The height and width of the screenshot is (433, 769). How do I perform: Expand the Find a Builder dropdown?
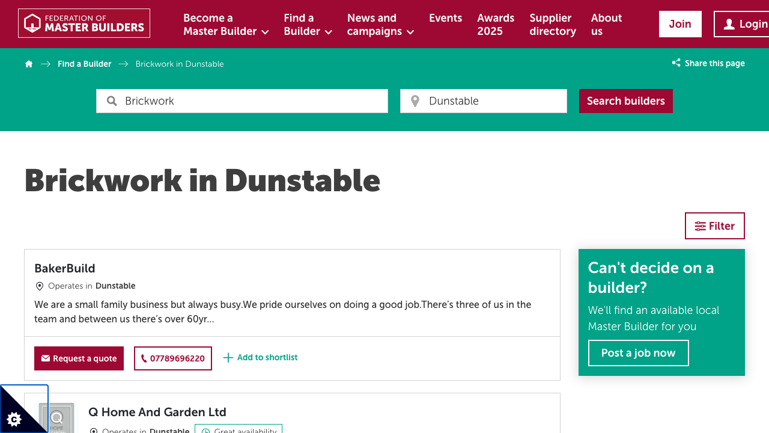[308, 25]
